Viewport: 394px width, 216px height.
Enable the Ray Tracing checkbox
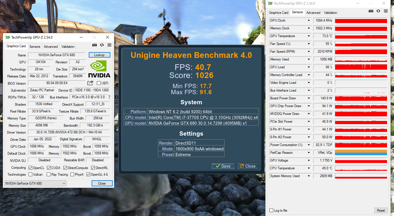click(x=48, y=175)
